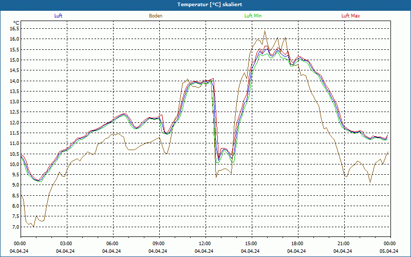Click the 14,0 y-axis label

point(15,81)
